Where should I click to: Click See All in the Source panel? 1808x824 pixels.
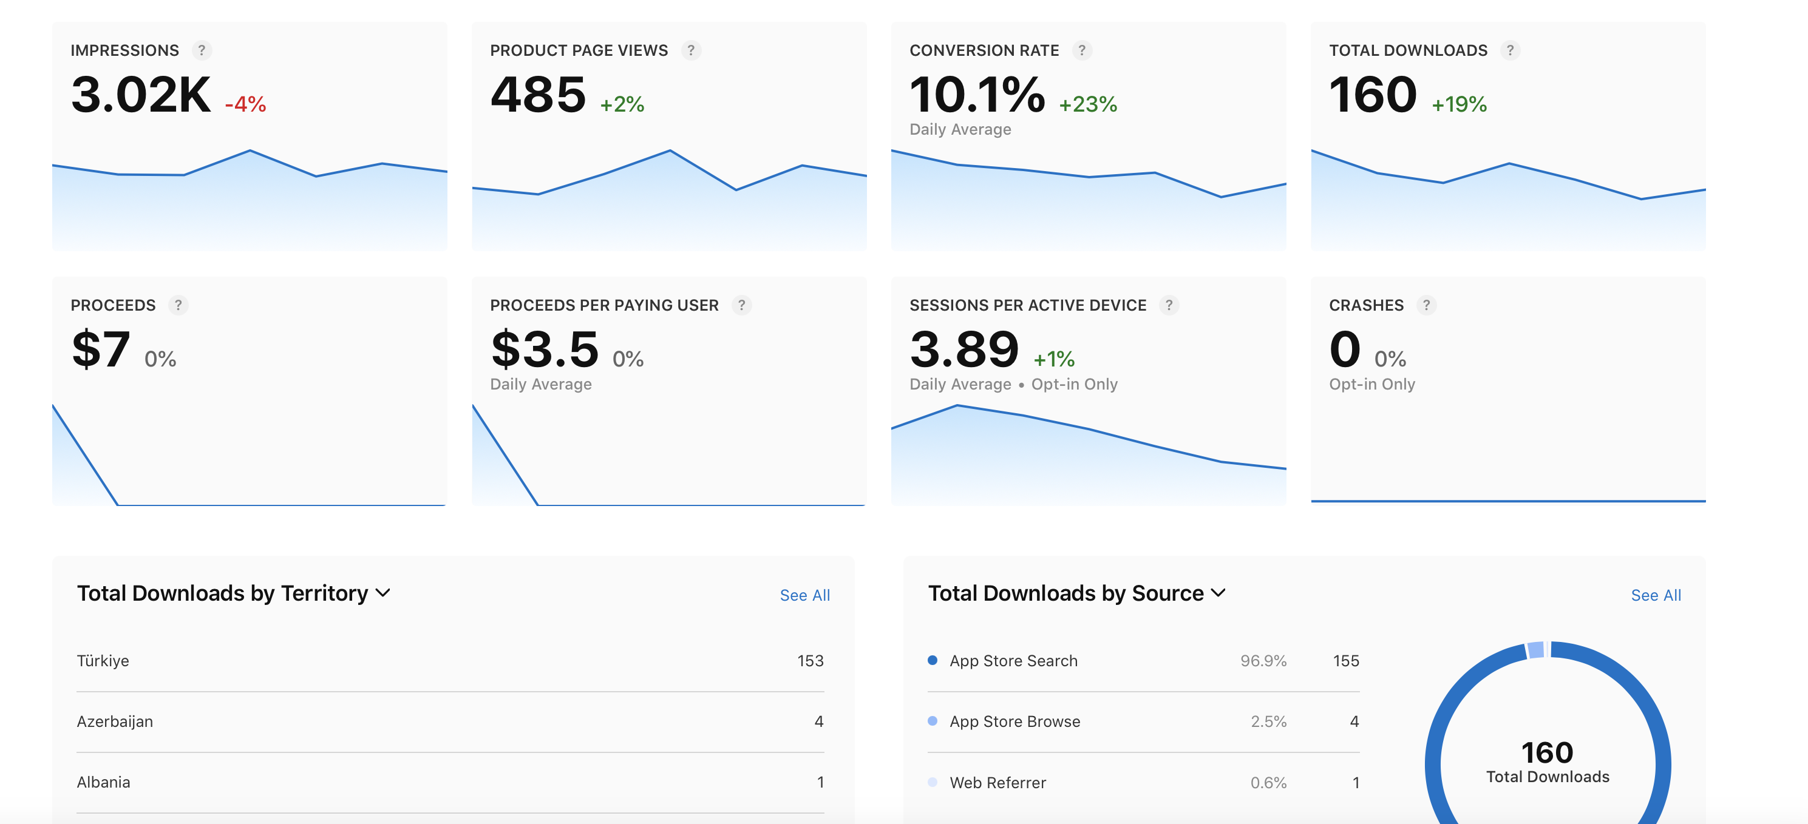(x=1656, y=595)
